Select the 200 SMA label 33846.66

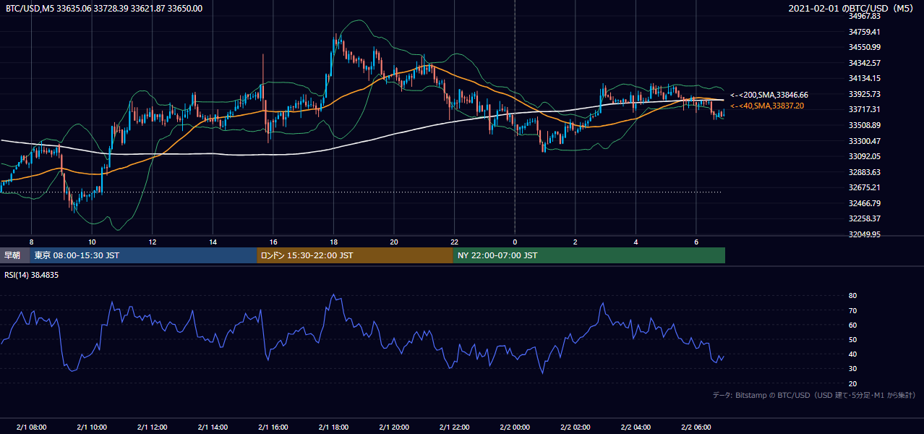tap(769, 95)
